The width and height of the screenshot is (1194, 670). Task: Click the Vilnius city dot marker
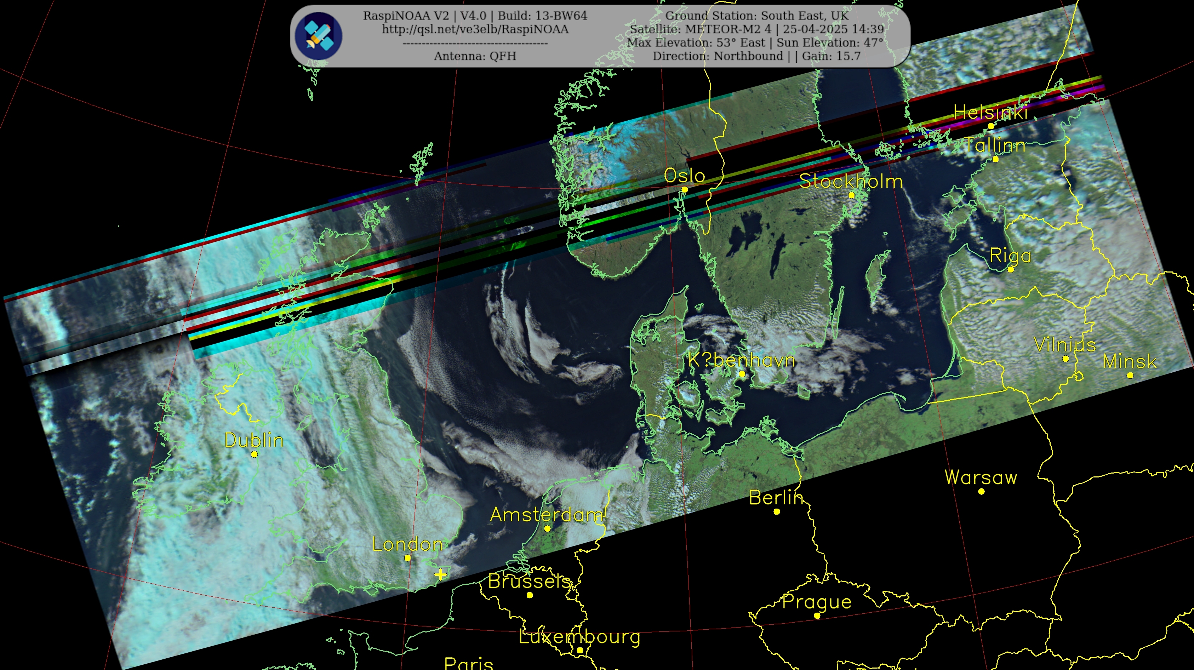tap(1065, 359)
